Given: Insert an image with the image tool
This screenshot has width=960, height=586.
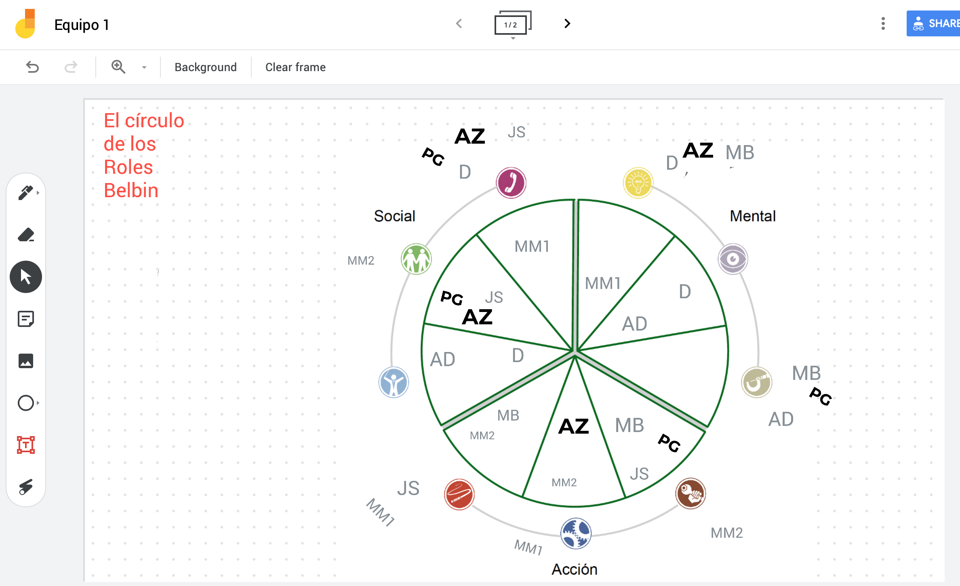Looking at the screenshot, I should click(x=26, y=361).
